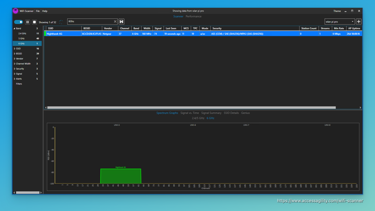
Task: Expand the Alerts filter group
Action: click(15, 79)
